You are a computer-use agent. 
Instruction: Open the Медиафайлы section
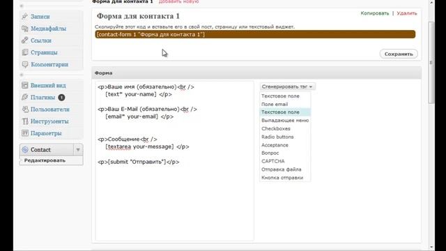[x=48, y=29]
